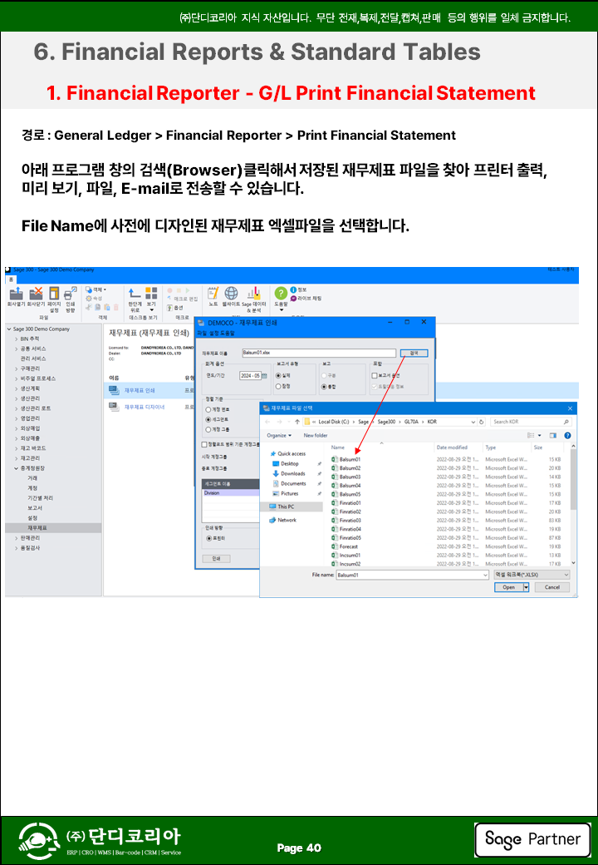Click New folder in the file dialog
The image size is (598, 865).
click(315, 435)
